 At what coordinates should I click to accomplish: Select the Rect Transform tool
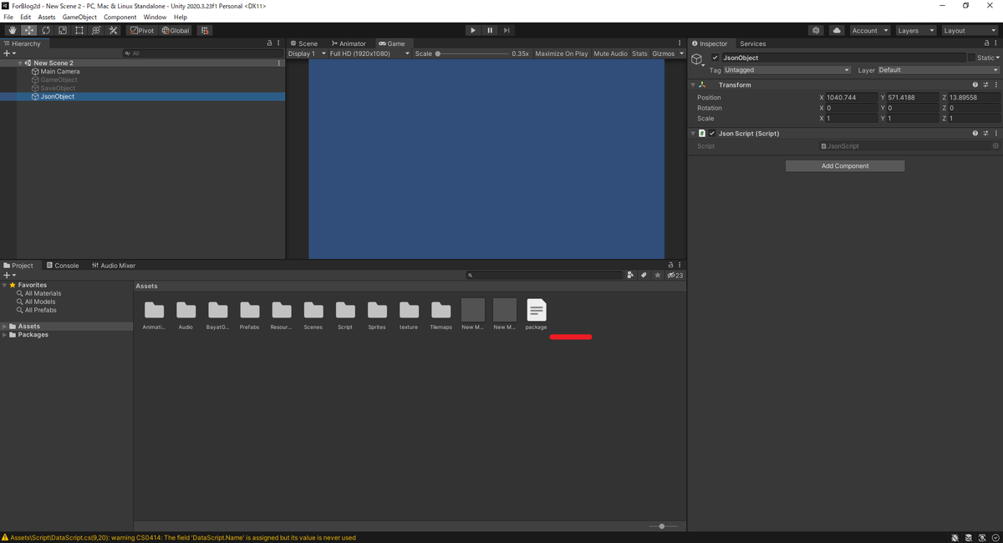79,30
